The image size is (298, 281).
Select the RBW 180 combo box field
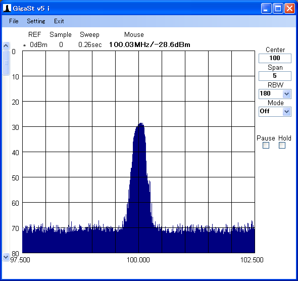click(x=275, y=93)
